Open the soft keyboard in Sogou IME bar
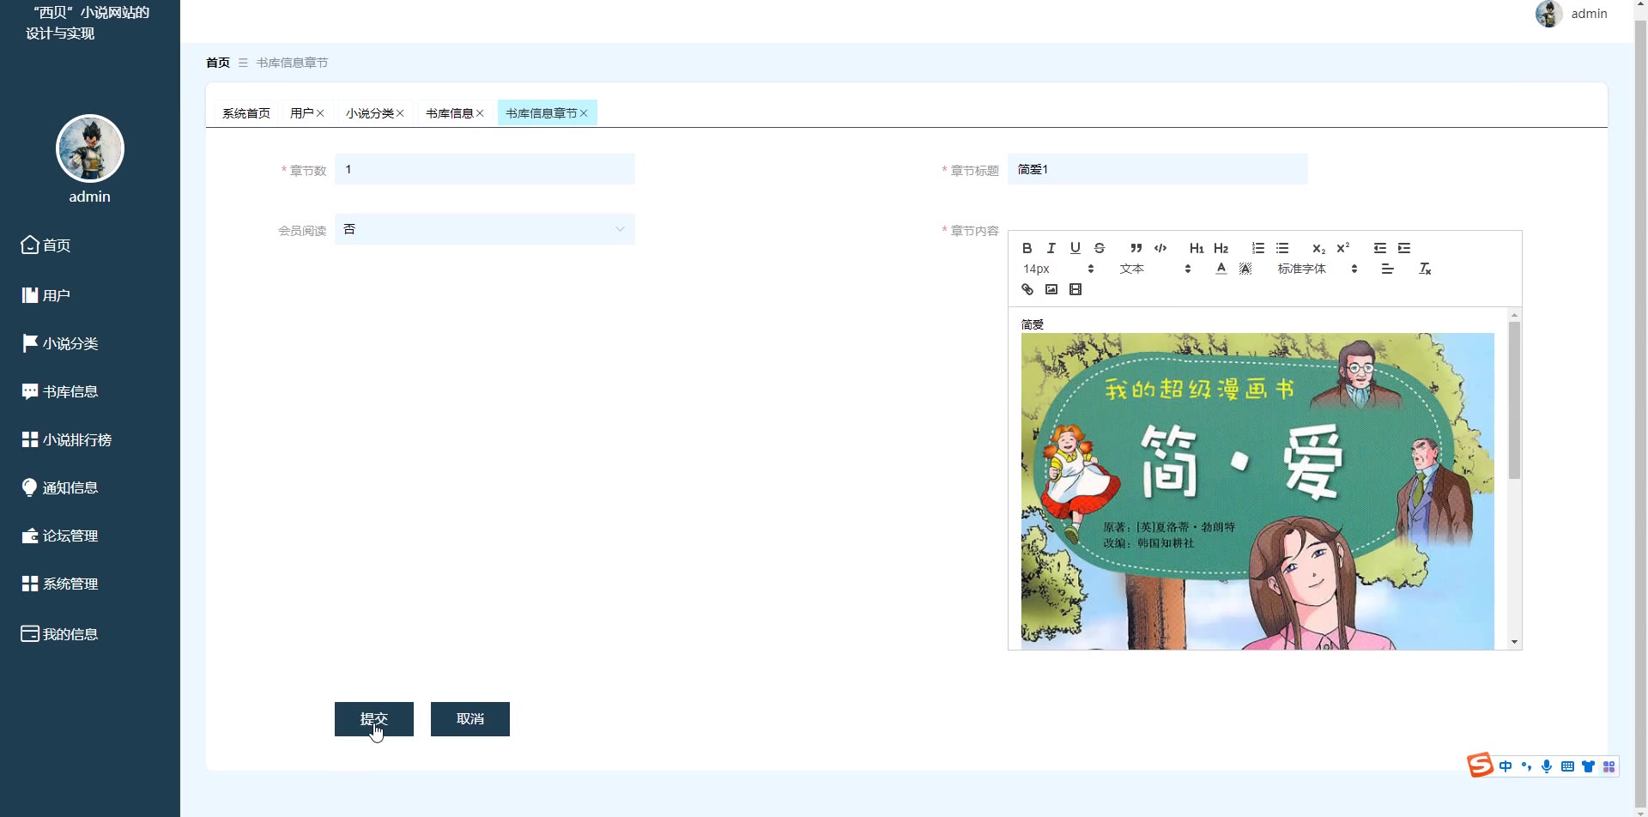 [1567, 766]
